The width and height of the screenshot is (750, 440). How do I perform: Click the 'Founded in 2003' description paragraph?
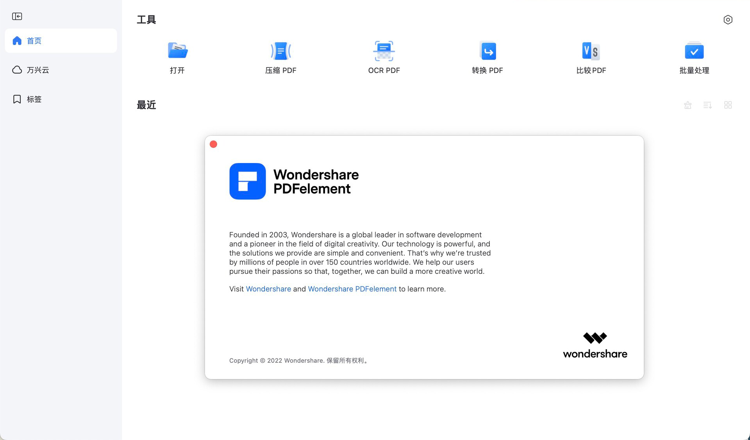click(360, 253)
